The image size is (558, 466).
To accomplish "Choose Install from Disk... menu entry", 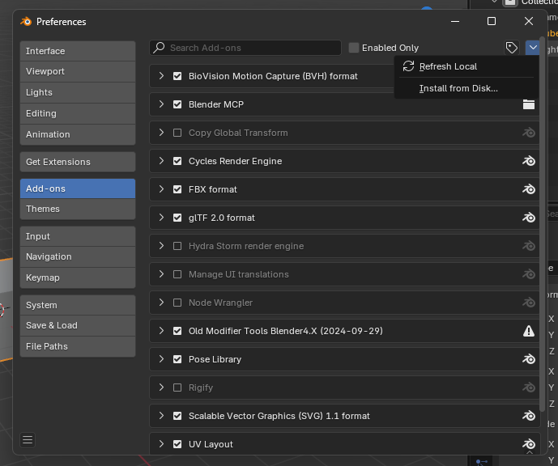I will pyautogui.click(x=466, y=88).
